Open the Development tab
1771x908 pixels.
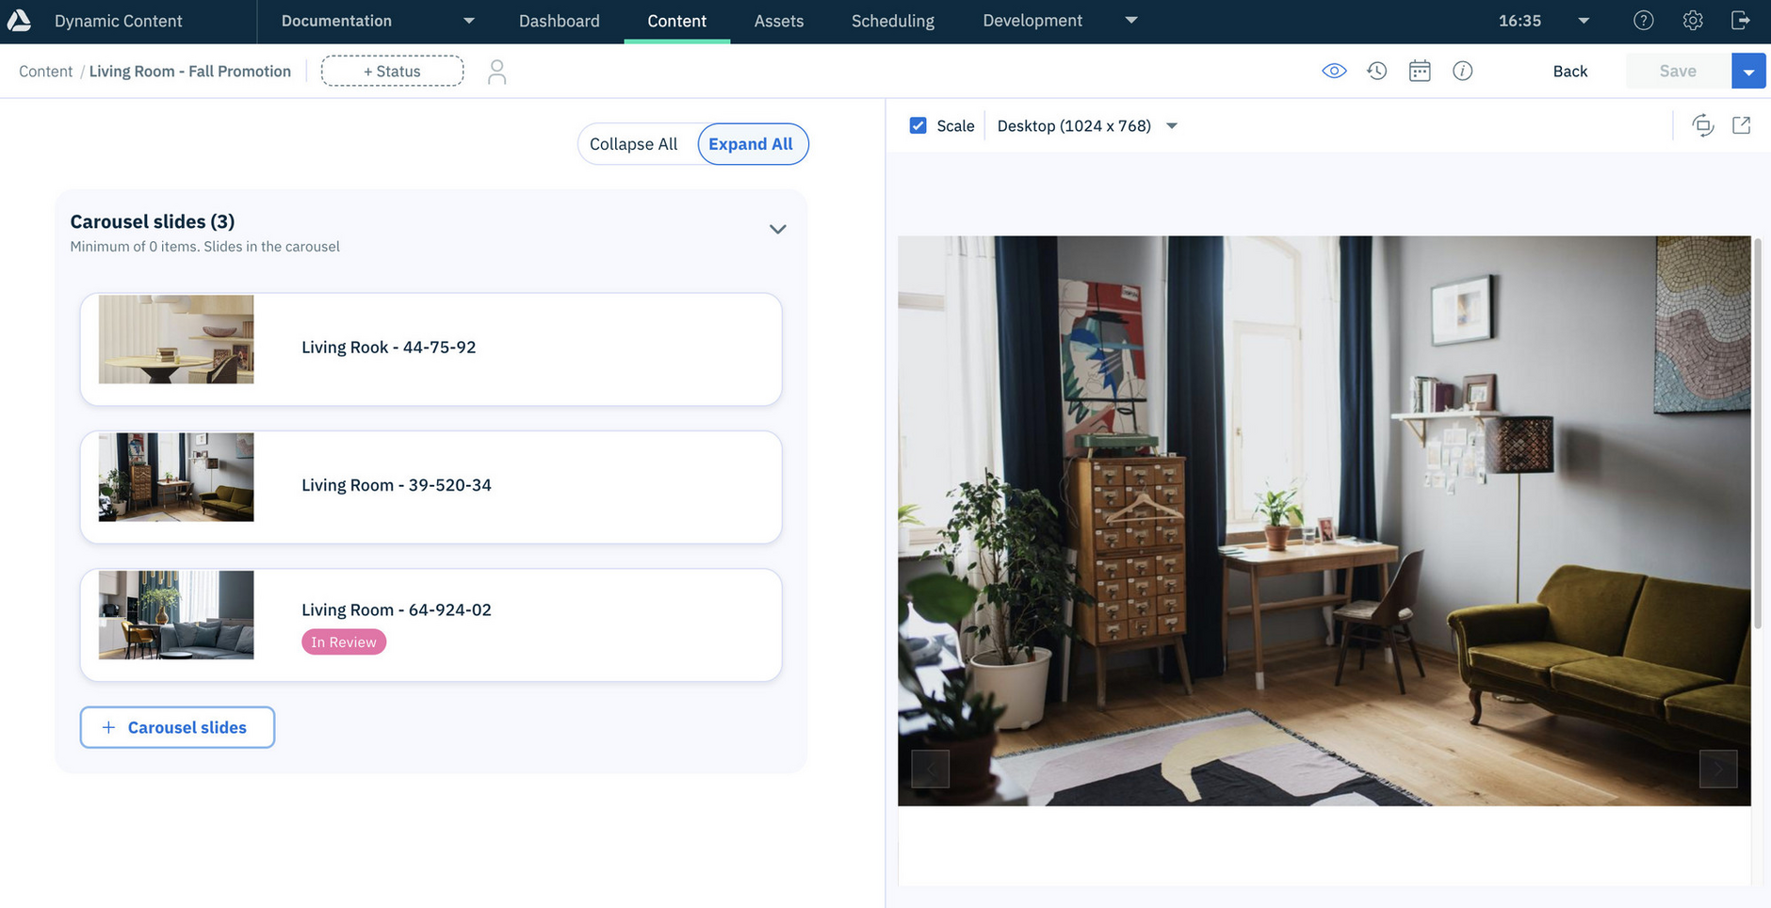(1032, 21)
